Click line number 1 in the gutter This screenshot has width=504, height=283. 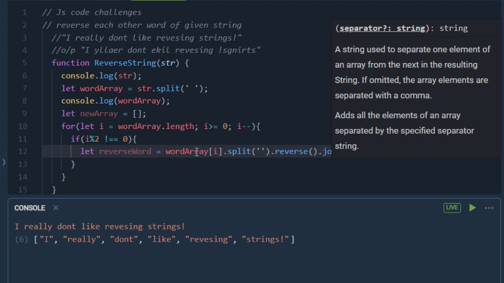click(x=24, y=13)
